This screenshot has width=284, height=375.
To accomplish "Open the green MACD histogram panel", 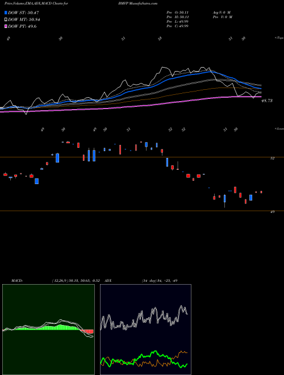I will 48,330.
